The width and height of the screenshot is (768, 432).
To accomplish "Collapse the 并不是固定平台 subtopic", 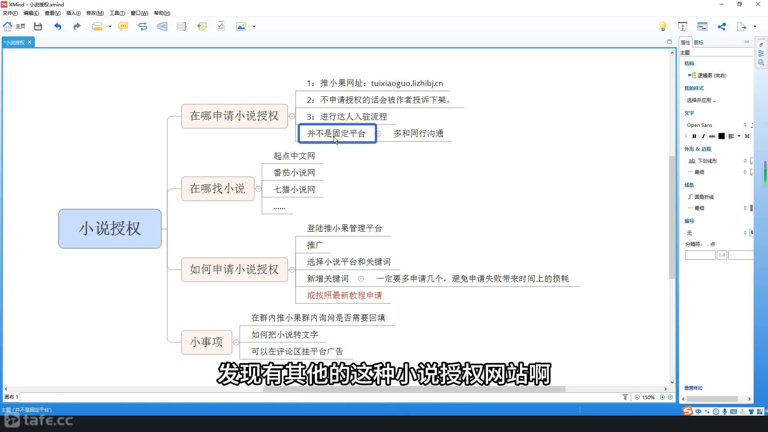I will [379, 134].
